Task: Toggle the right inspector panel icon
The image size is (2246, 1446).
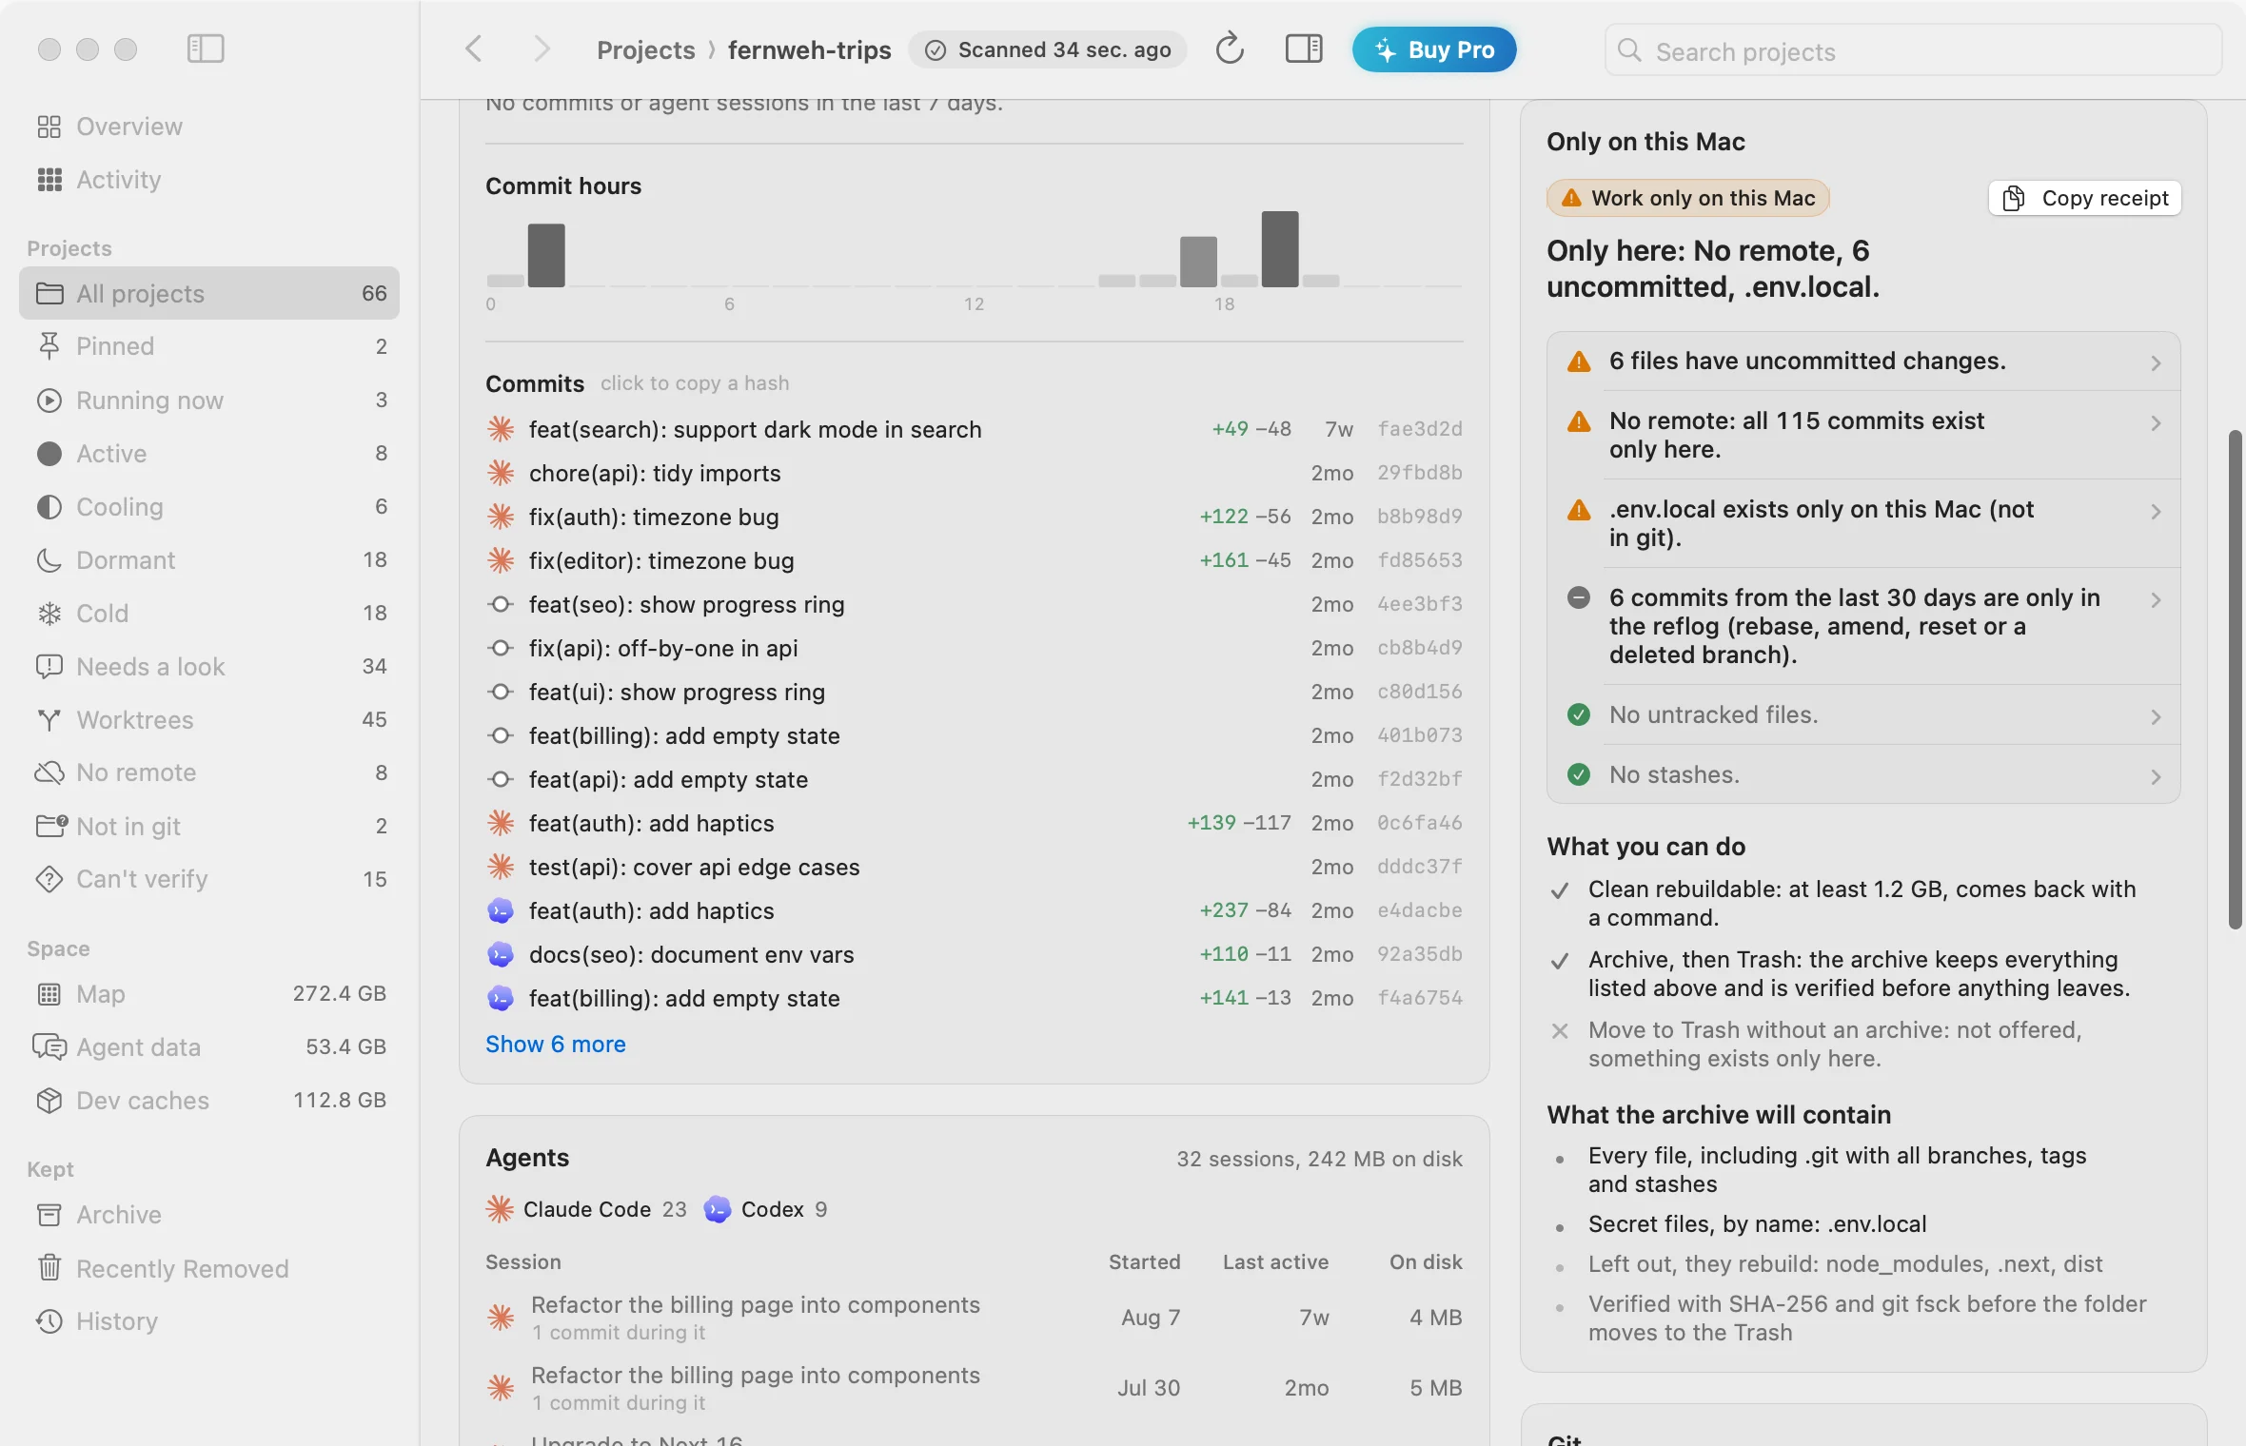Action: tap(1304, 49)
